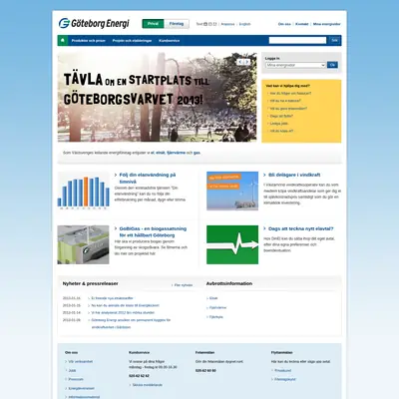Go to previous hero banner slide

click(240, 62)
